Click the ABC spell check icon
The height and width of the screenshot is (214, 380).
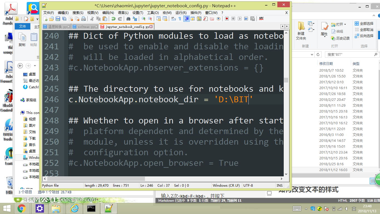(261, 19)
